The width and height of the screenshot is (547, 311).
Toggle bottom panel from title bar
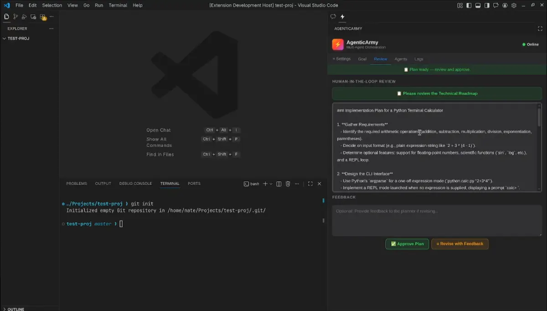pos(478,5)
